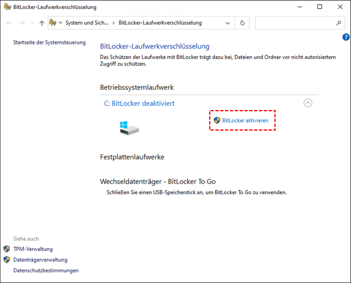Click inside the Control Panel search box
Image resolution: width=351 pixels, height=283 pixels.
coord(300,23)
